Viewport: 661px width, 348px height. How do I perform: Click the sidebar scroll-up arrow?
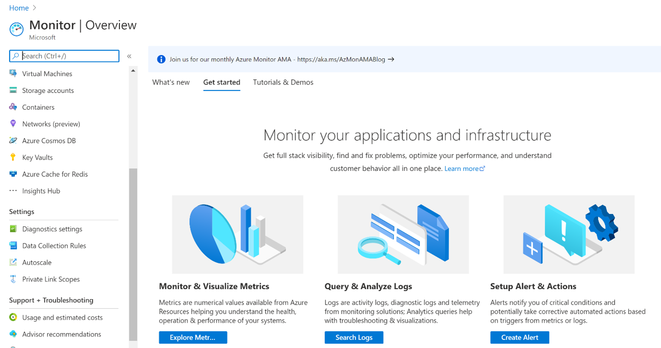(133, 71)
